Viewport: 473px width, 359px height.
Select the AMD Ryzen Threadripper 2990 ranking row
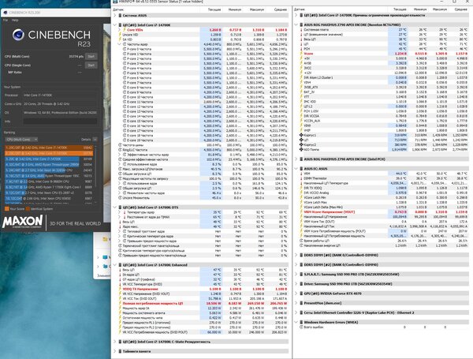pos(49,165)
